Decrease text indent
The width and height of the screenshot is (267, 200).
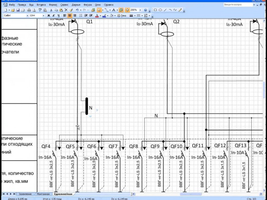coord(86,16)
